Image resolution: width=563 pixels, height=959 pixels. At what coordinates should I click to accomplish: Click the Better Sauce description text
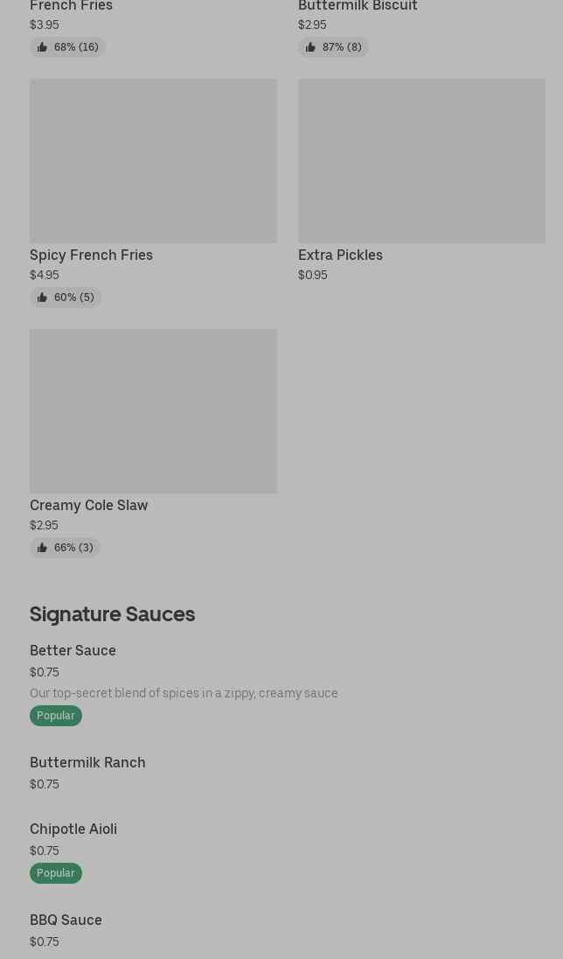point(184,693)
